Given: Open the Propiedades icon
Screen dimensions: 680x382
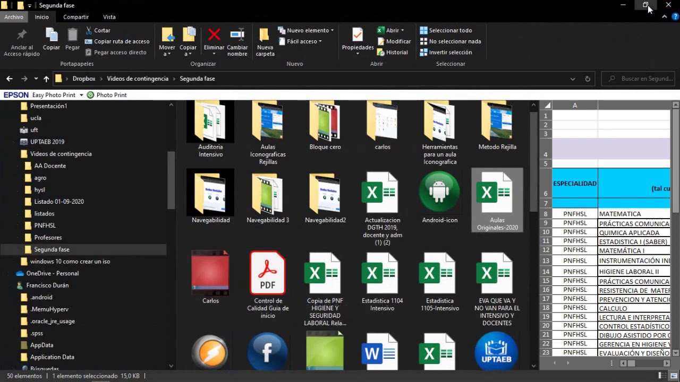Looking at the screenshot, I should point(358,35).
